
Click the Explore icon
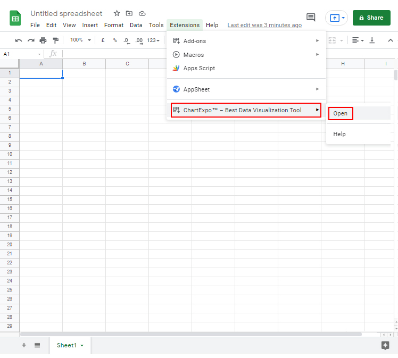385,345
